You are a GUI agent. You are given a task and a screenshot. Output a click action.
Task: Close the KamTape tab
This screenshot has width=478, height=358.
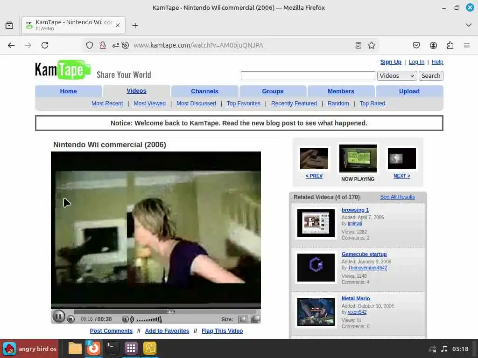pos(117,25)
